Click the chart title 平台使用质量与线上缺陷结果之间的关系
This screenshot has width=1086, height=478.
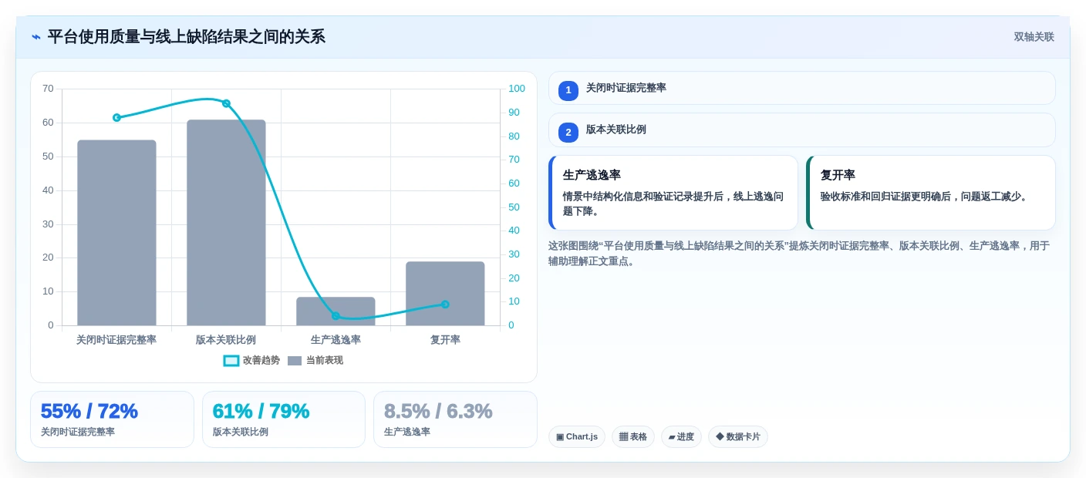pos(186,37)
